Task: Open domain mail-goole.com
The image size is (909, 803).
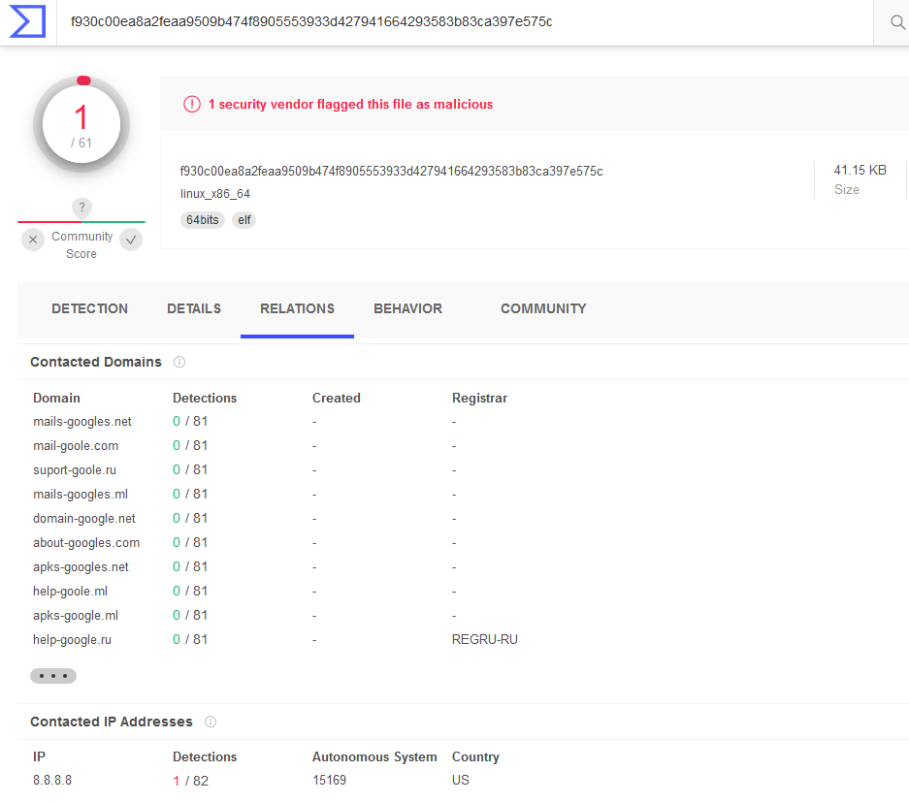Action: [76, 446]
